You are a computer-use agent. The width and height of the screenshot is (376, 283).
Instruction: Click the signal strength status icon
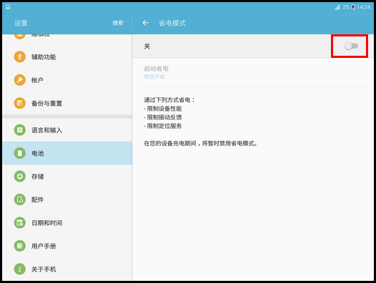[337, 7]
